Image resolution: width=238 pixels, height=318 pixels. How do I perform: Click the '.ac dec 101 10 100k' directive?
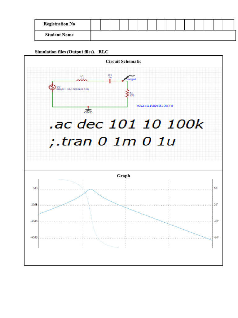[126, 124]
